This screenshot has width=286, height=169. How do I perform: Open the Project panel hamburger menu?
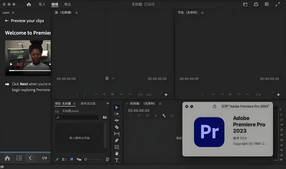click(x=74, y=103)
